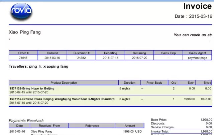This screenshot has height=135, width=214.
Task: Click the "payment page" sales agent cell
Action: [197, 58]
